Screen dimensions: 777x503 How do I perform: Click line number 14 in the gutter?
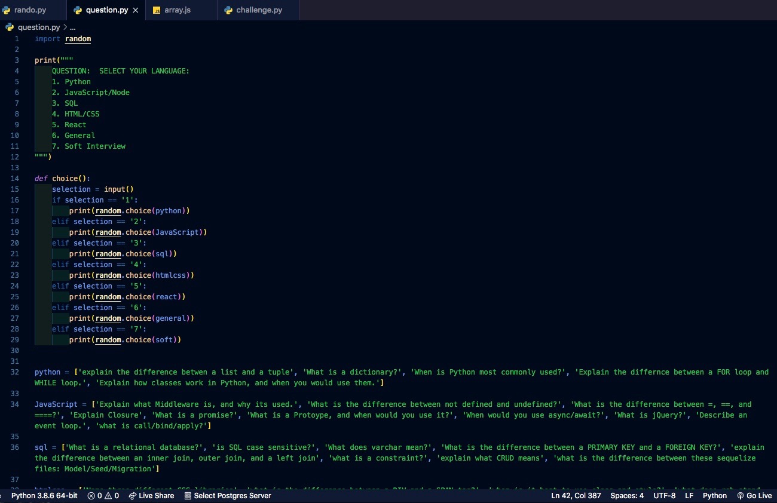15,179
